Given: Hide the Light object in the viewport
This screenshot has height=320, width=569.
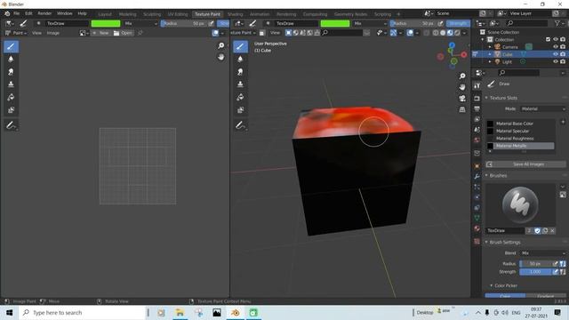Looking at the screenshot, I should click(x=556, y=61).
